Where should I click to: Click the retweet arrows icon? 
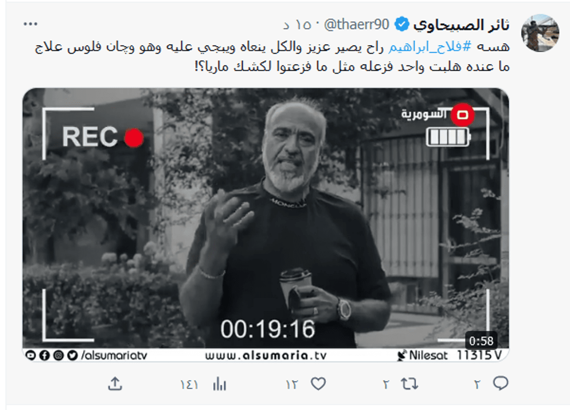410,384
